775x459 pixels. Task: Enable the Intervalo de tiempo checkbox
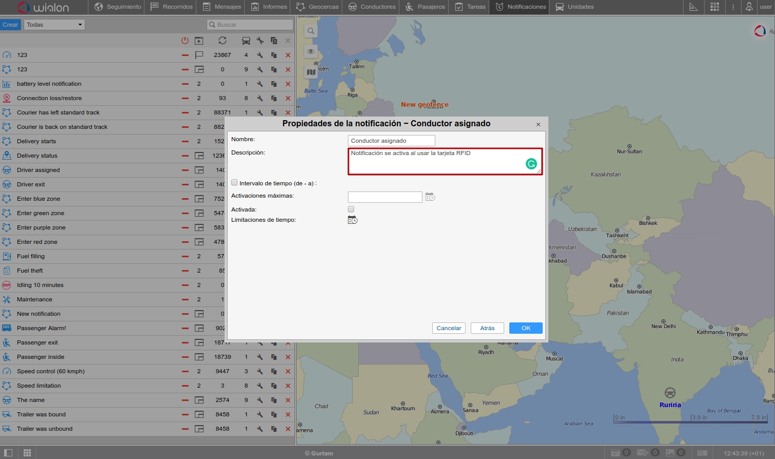coord(234,183)
